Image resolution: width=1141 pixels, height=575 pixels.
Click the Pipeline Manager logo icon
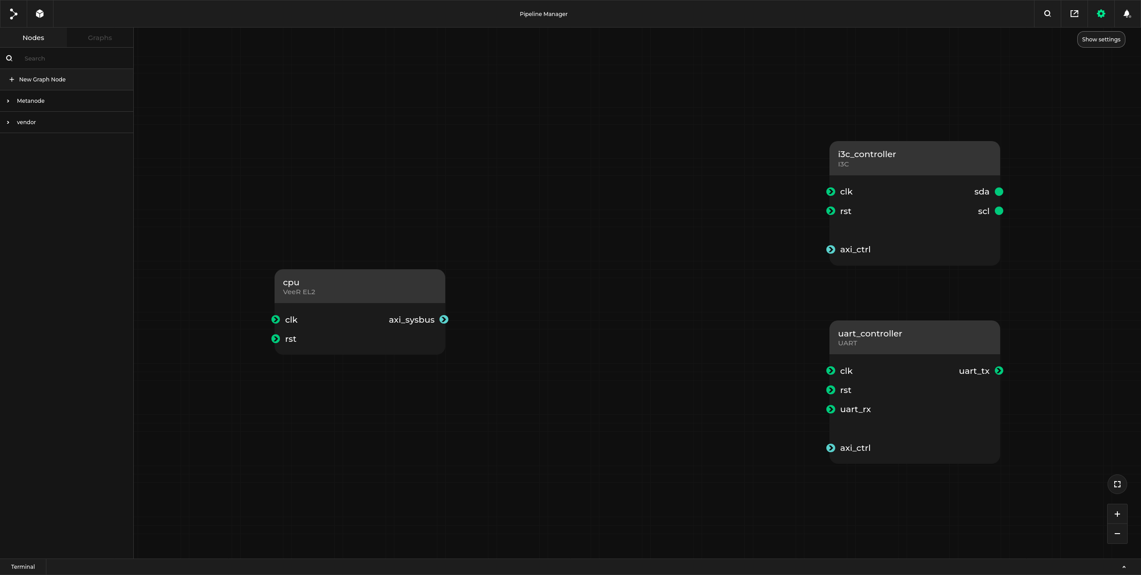(x=13, y=13)
